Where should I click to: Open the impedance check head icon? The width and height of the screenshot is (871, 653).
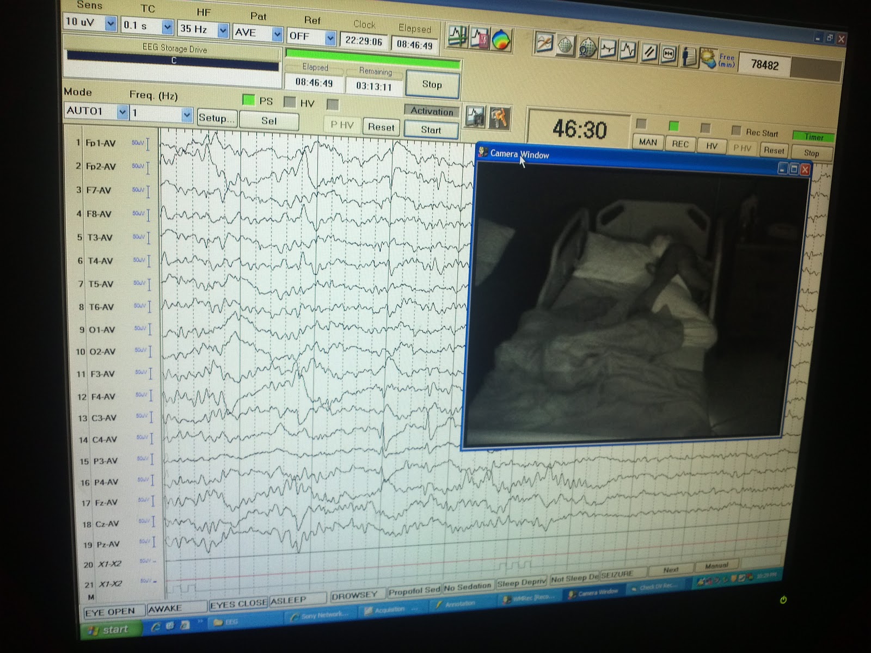click(x=587, y=48)
